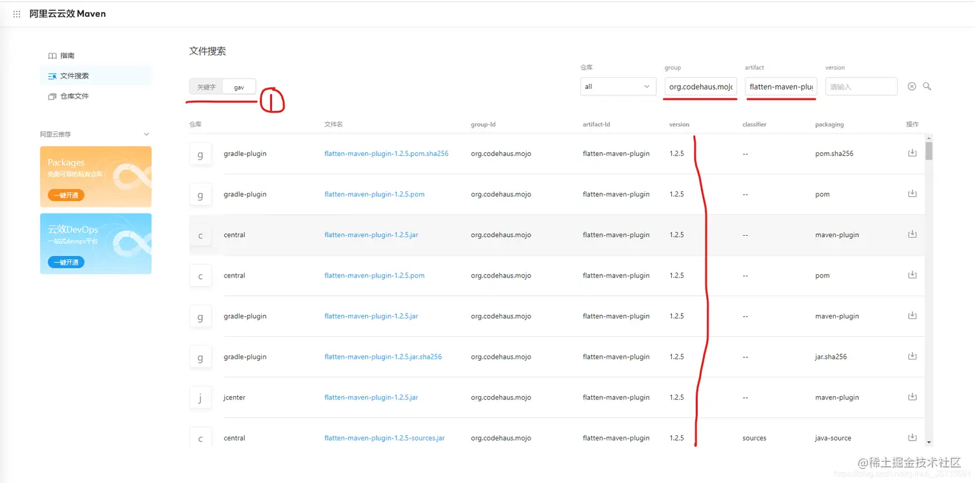Click the 'jcenter' repository cell
Image resolution: width=975 pixels, height=483 pixels.
click(234, 397)
